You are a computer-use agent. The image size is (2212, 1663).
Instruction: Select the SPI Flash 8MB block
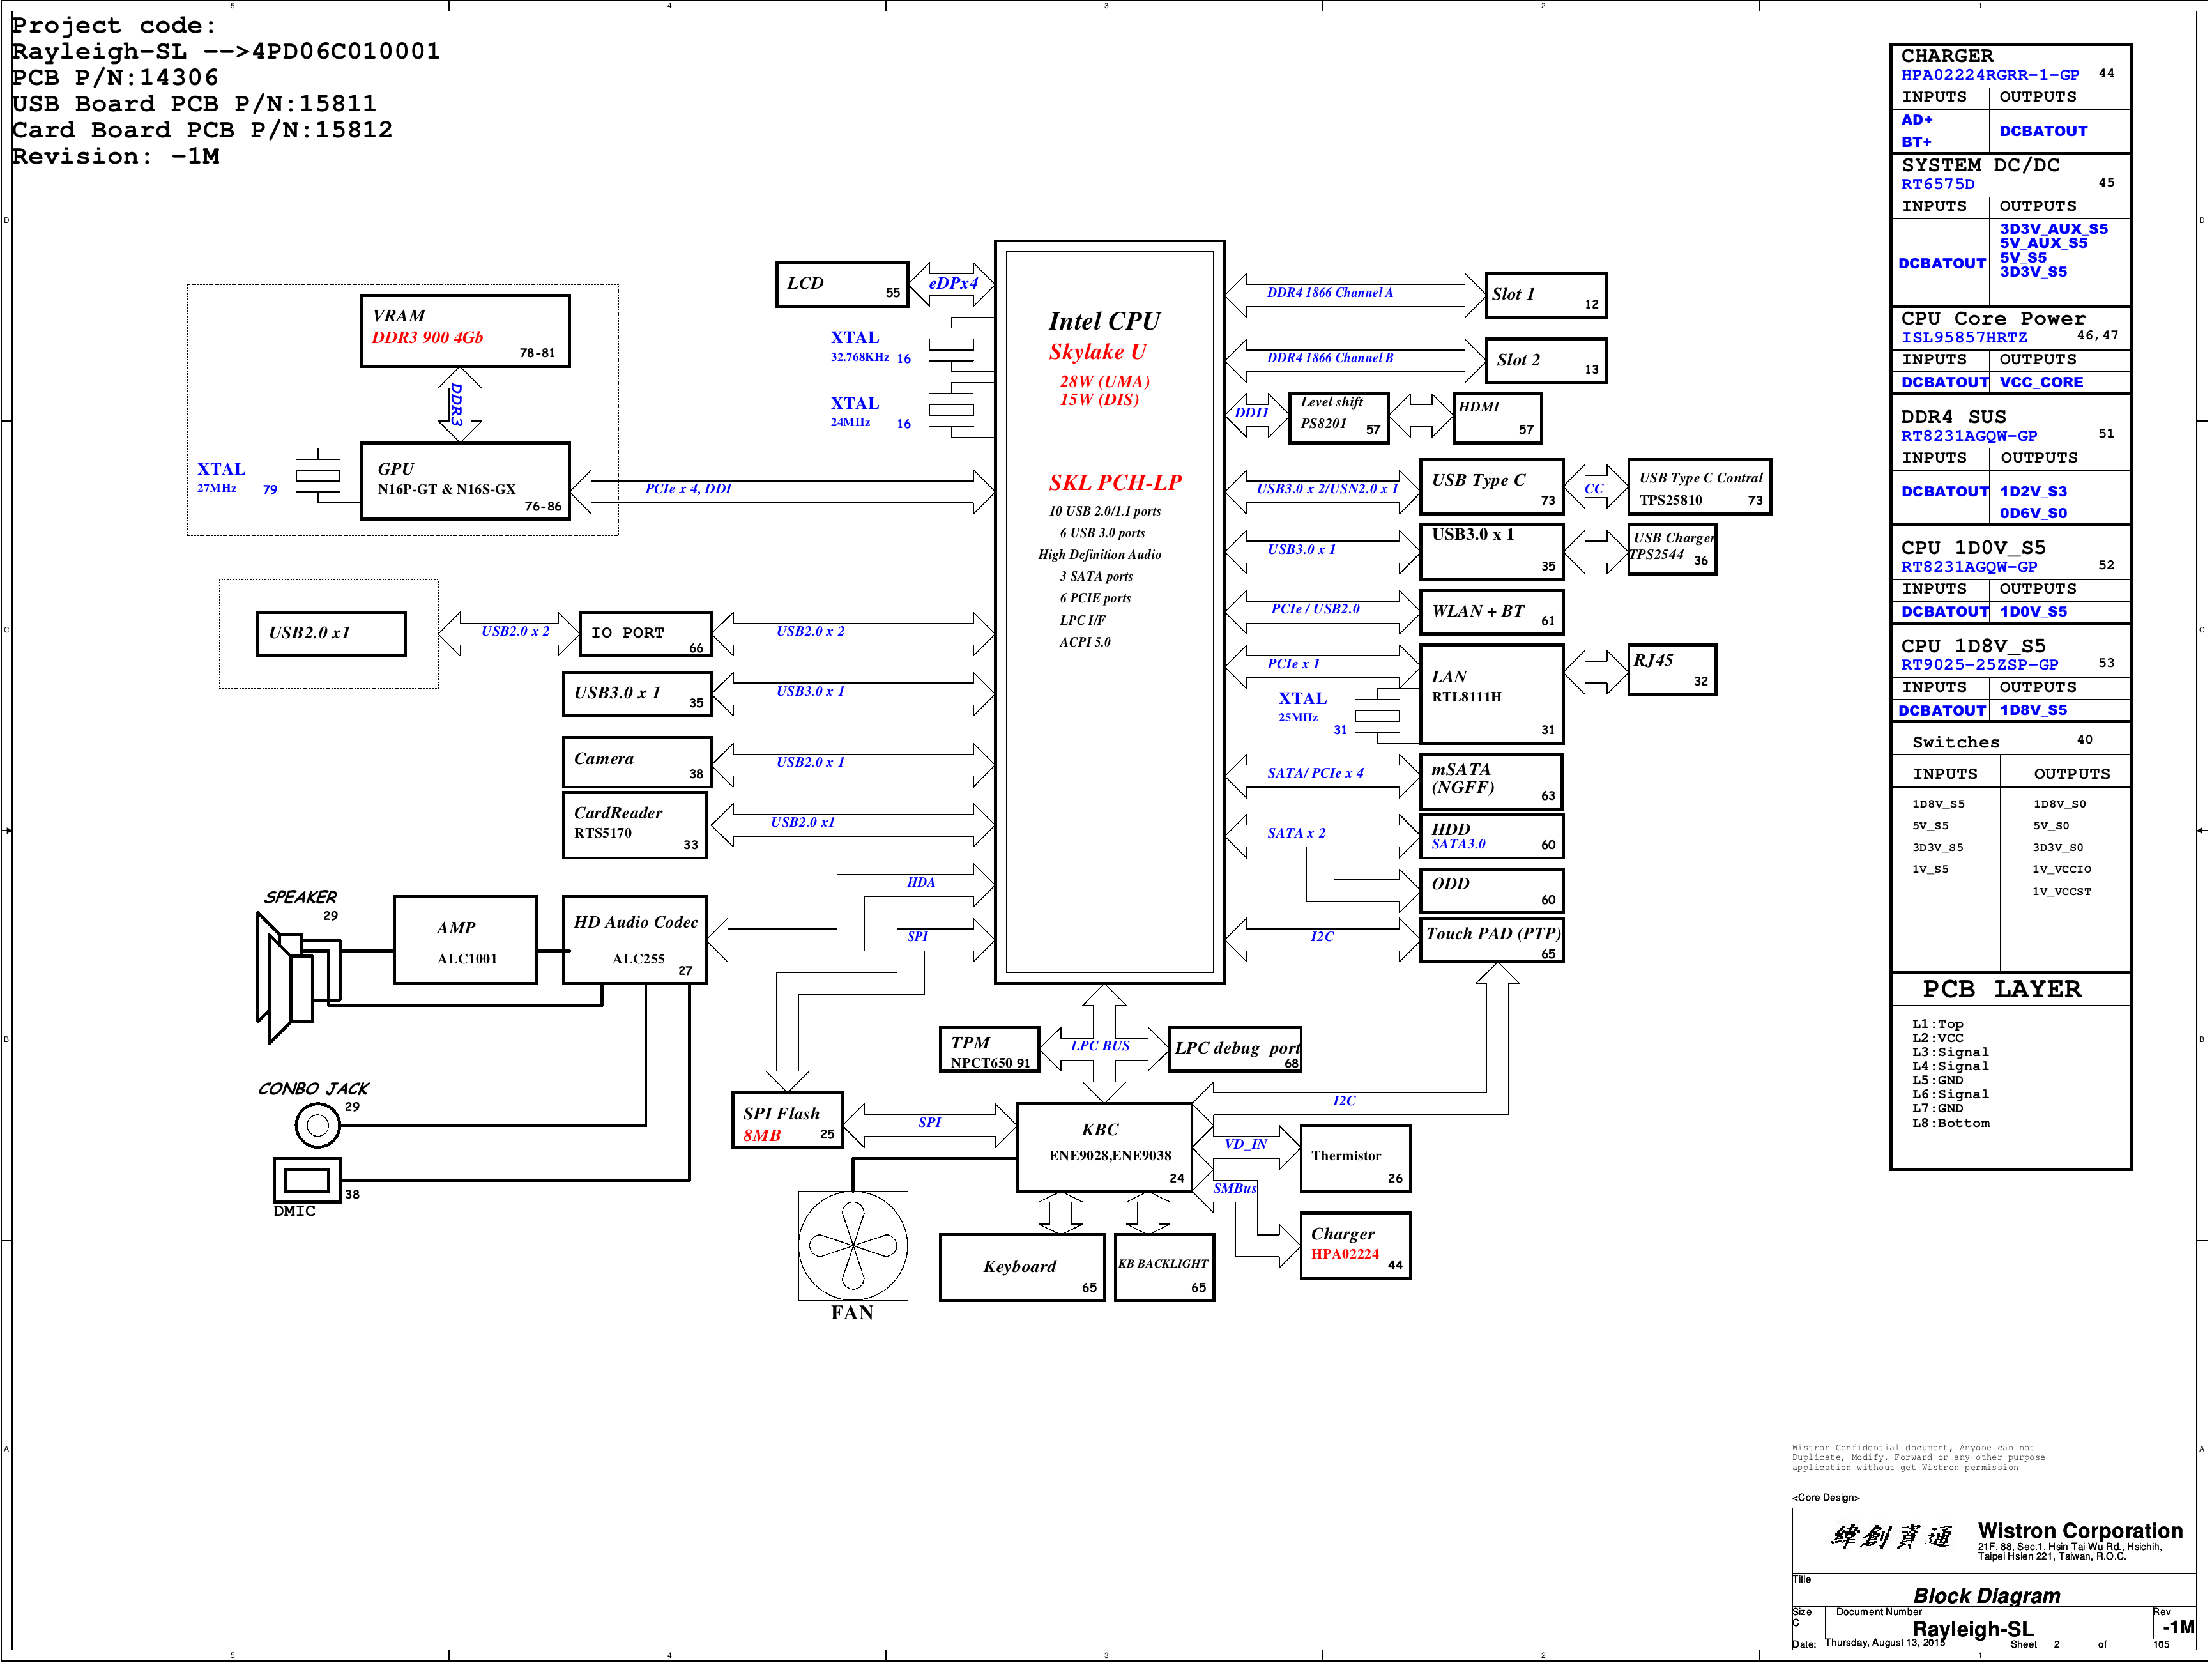[787, 1120]
